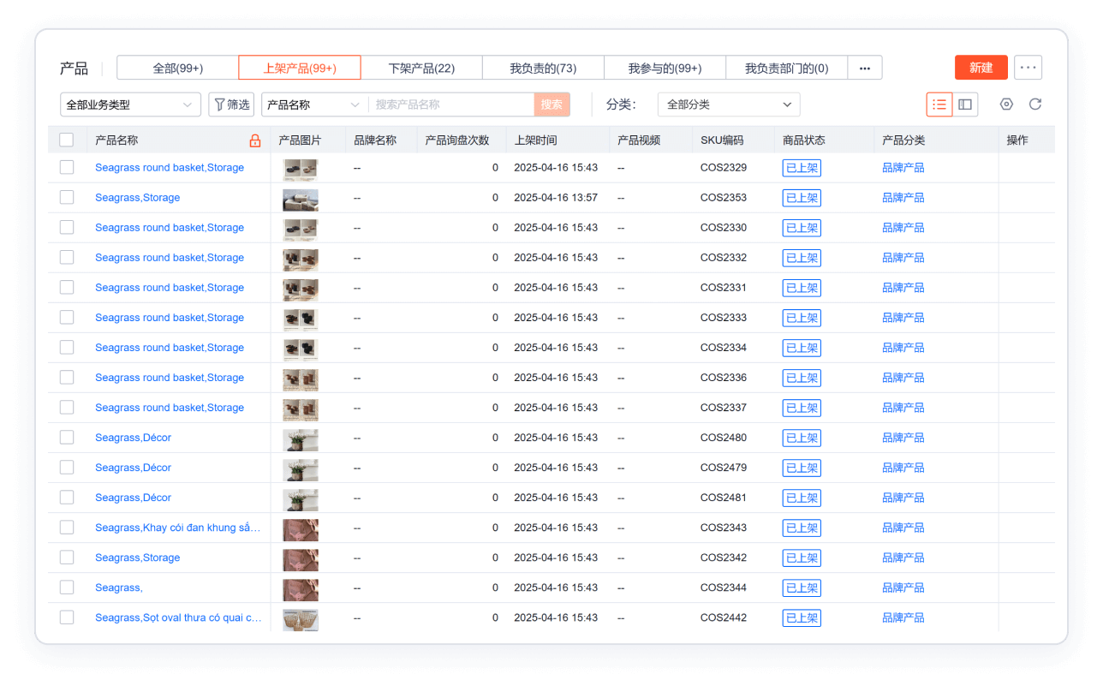Click the 已上架 status for SKU COS2329
1103x686 pixels.
(x=802, y=168)
